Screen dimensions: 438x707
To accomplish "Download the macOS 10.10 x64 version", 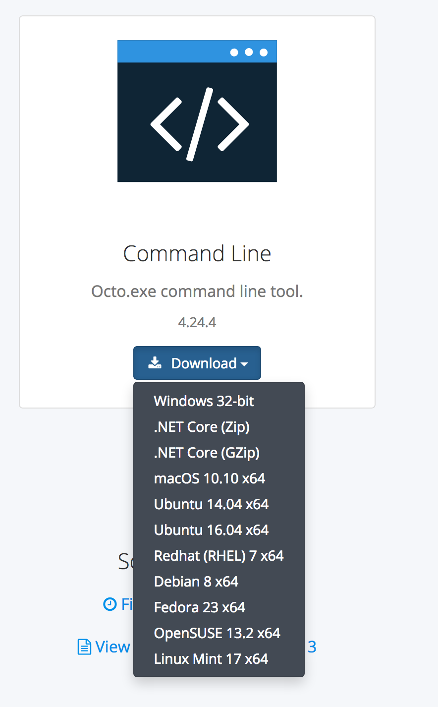I will coord(210,478).
